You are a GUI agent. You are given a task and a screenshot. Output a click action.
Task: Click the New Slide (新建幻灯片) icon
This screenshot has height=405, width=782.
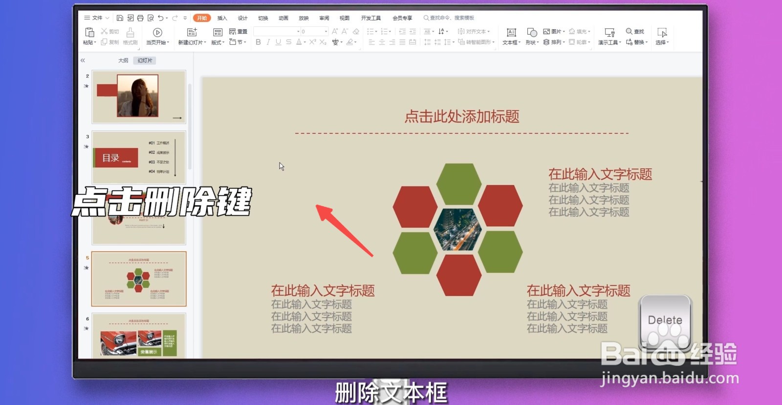pos(192,33)
